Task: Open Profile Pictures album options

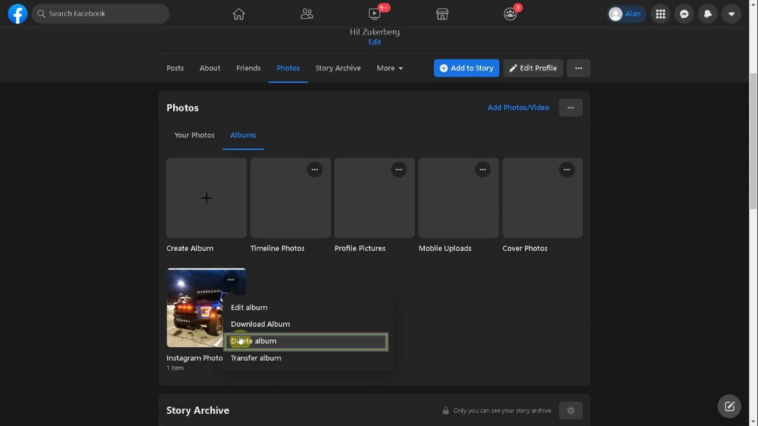Action: [x=399, y=170]
